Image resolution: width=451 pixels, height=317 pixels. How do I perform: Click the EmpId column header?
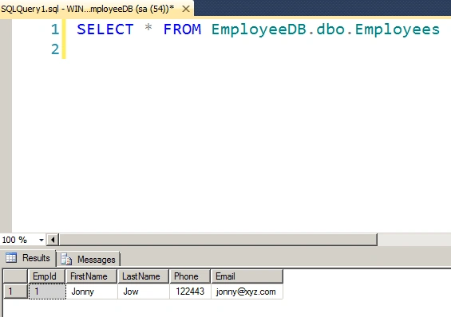(x=46, y=276)
